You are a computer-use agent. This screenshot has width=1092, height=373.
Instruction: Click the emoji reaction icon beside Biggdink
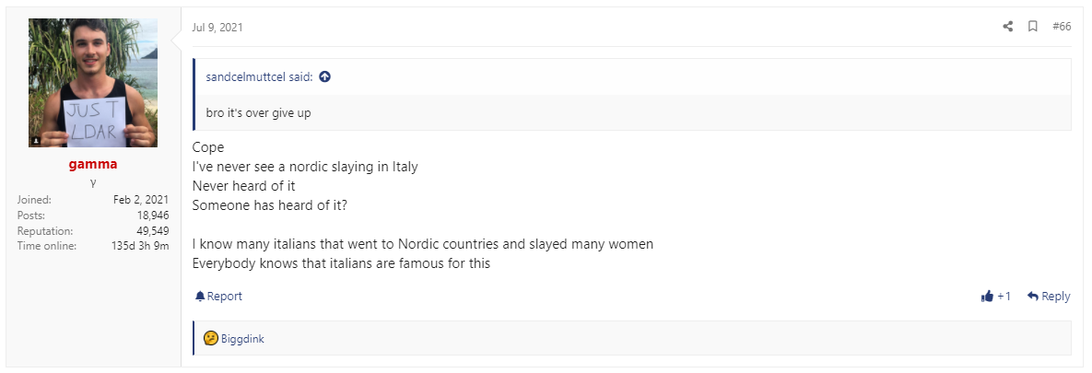(210, 339)
